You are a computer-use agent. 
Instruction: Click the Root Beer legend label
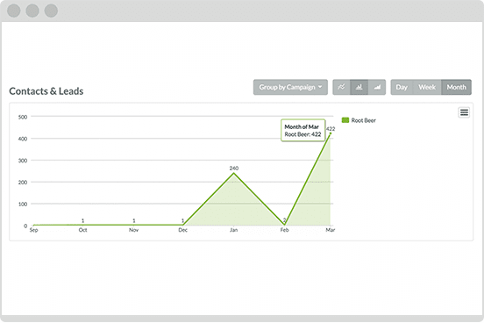(363, 120)
